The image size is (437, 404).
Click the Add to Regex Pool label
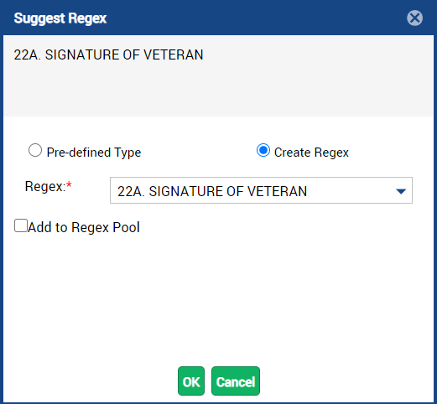point(84,227)
